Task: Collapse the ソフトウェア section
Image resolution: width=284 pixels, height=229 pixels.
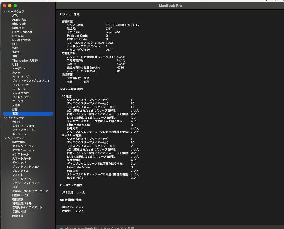Action: point(5,138)
